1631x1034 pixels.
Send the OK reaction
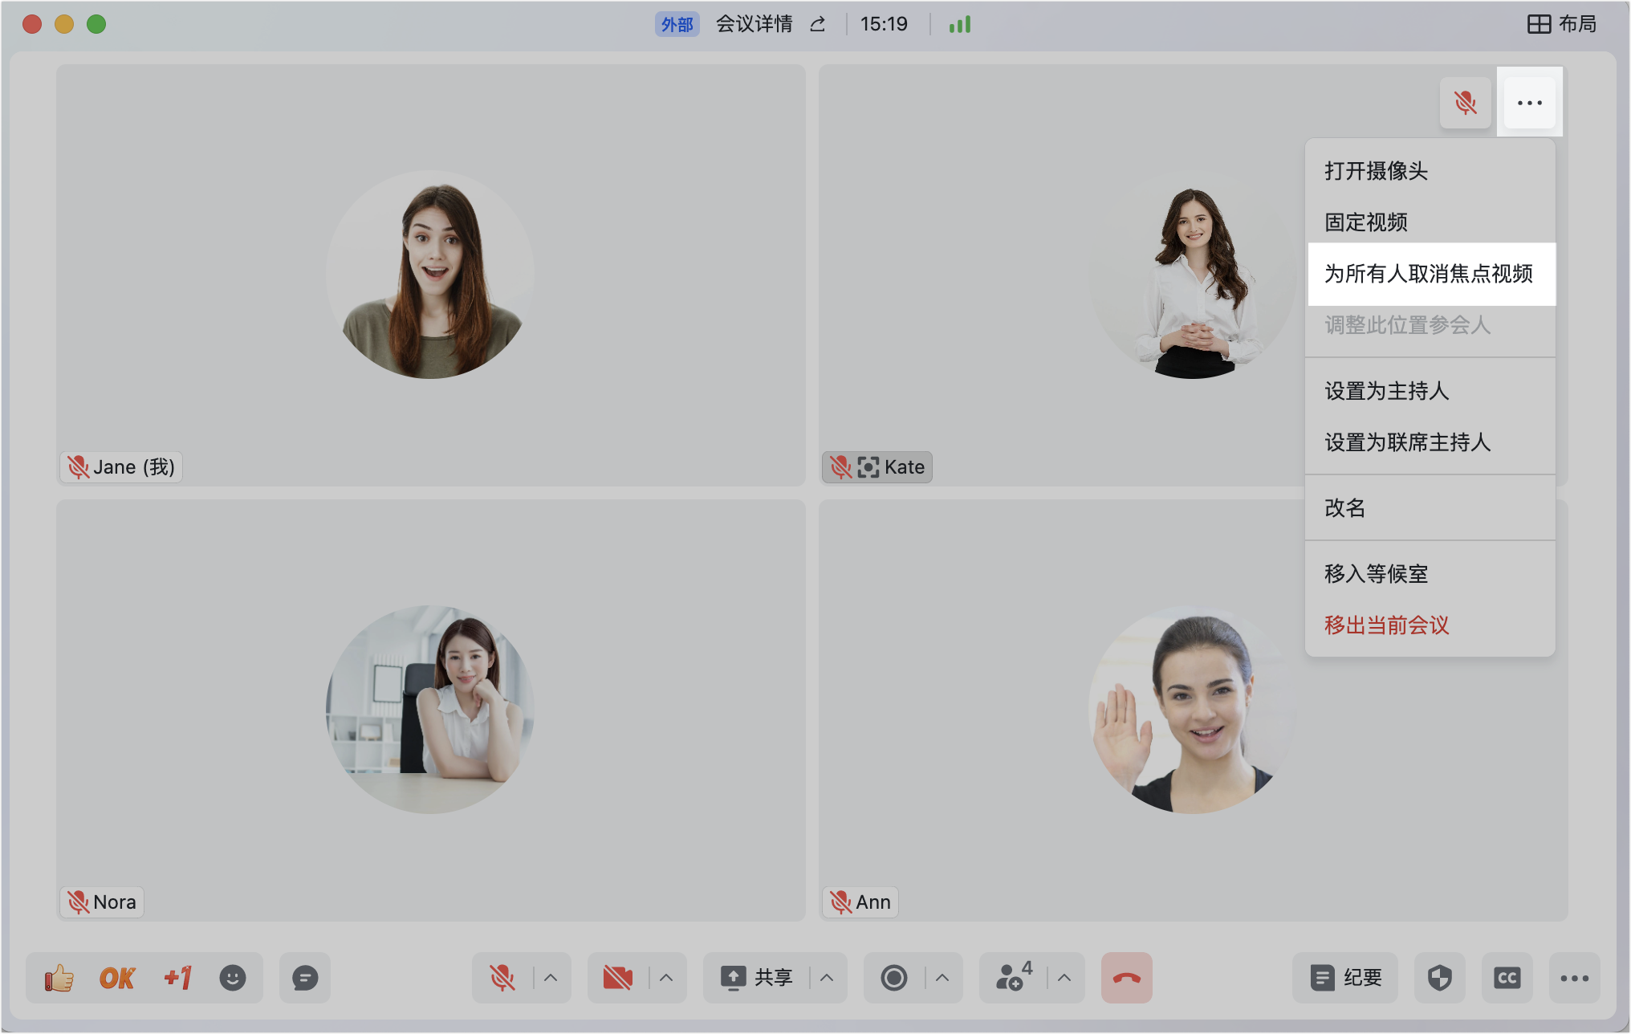pos(117,978)
